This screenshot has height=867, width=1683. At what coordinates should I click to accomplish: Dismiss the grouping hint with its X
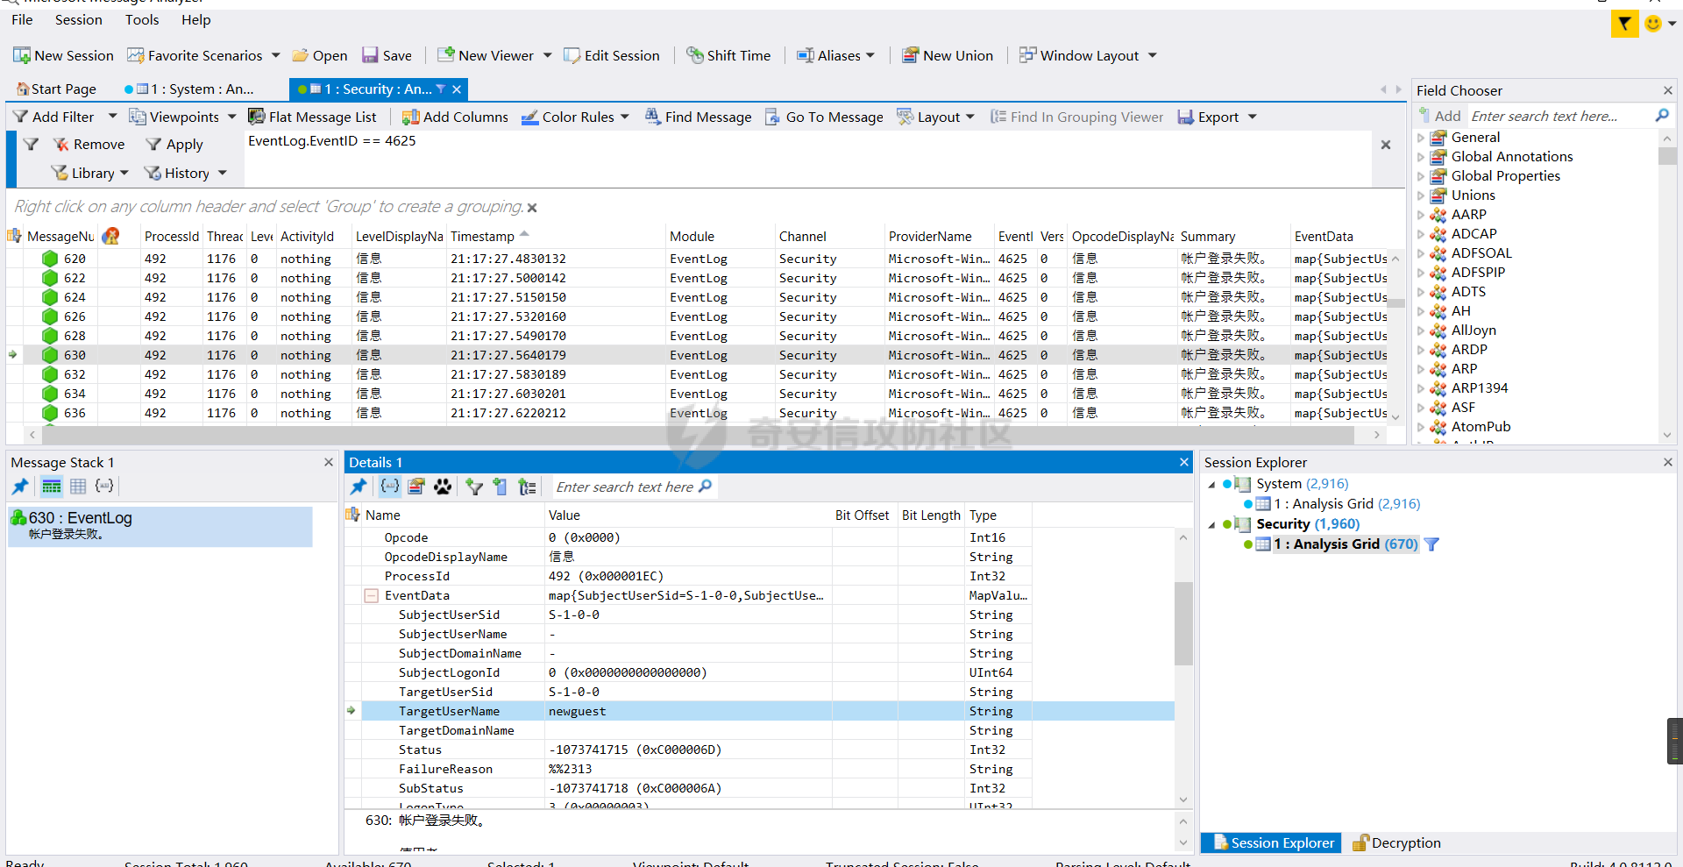pyautogui.click(x=532, y=208)
